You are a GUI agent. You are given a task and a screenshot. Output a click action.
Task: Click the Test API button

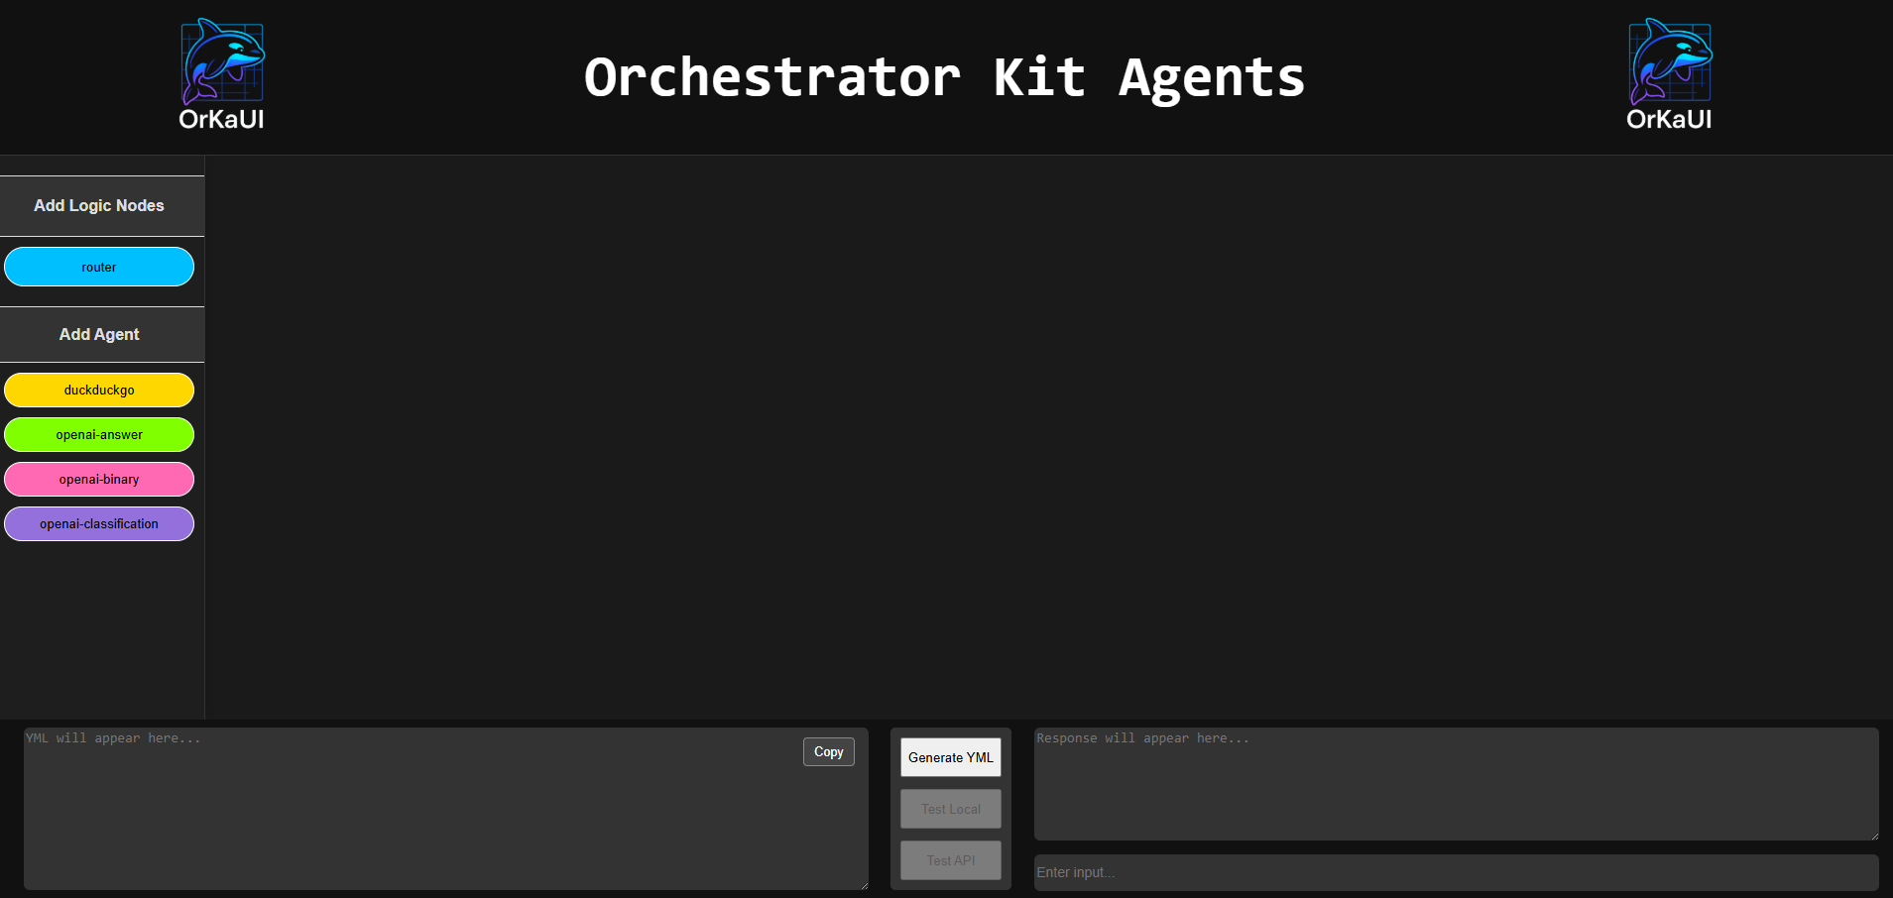tap(951, 860)
